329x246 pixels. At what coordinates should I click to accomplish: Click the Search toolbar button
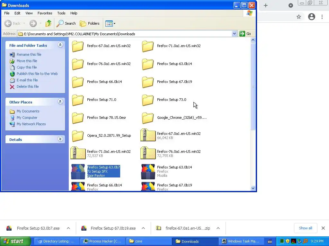[x=66, y=23]
